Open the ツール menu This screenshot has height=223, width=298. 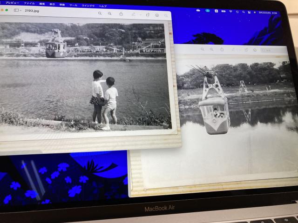coord(73,5)
